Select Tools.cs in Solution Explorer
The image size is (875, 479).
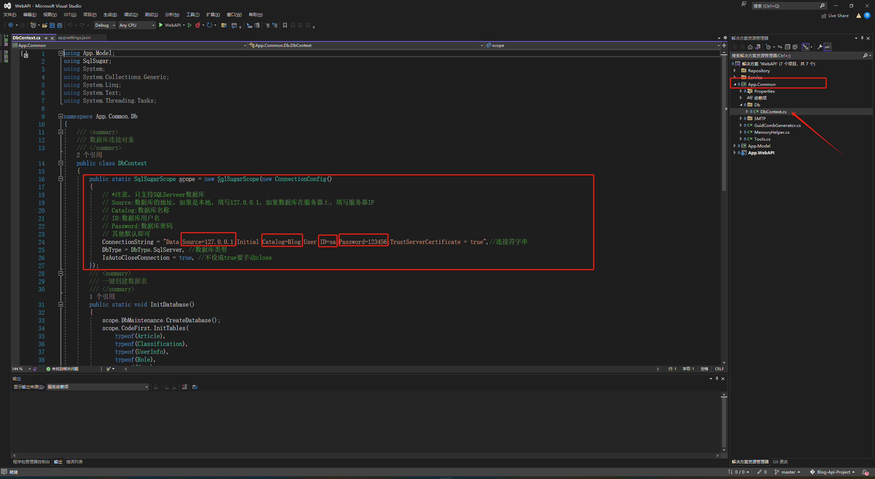tap(762, 139)
